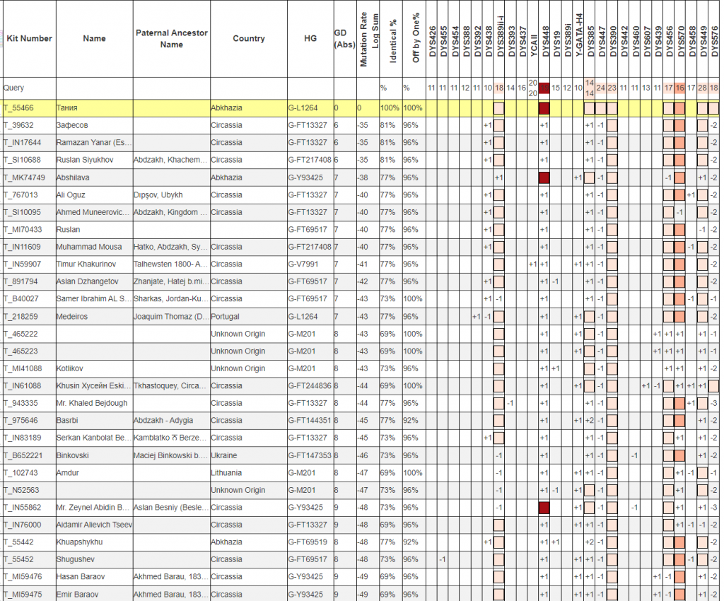Screen dimensions: 724x601
Task: Select the Identical % column header
Action: (393, 39)
